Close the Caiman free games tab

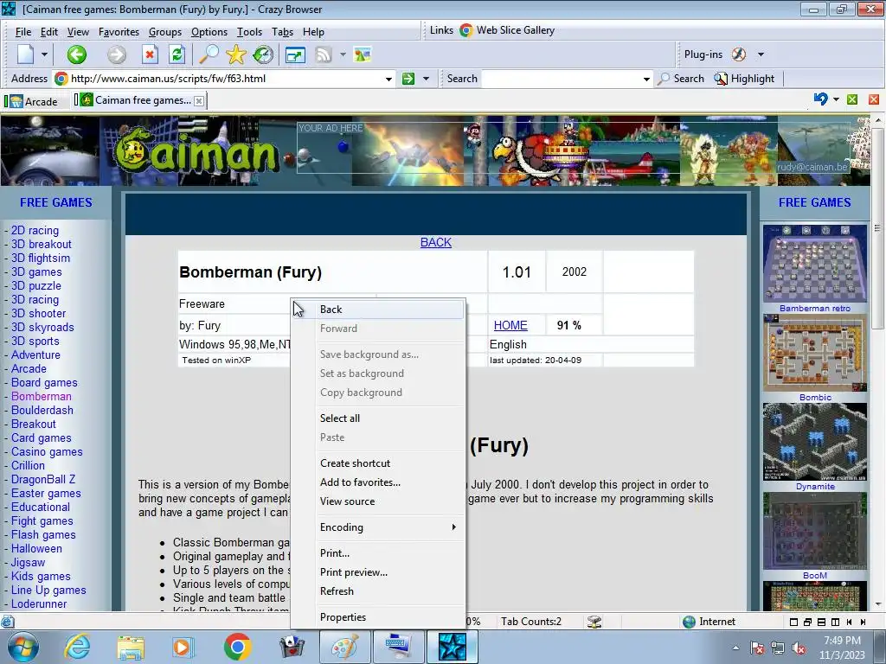click(x=199, y=101)
